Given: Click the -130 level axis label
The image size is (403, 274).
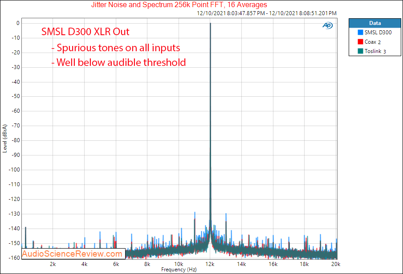Looking at the screenshot, I should (14, 214).
